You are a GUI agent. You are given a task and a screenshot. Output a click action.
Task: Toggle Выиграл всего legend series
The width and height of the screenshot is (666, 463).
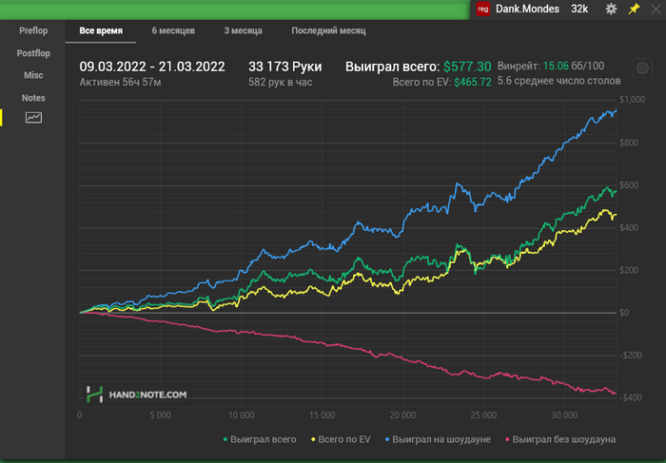260,439
